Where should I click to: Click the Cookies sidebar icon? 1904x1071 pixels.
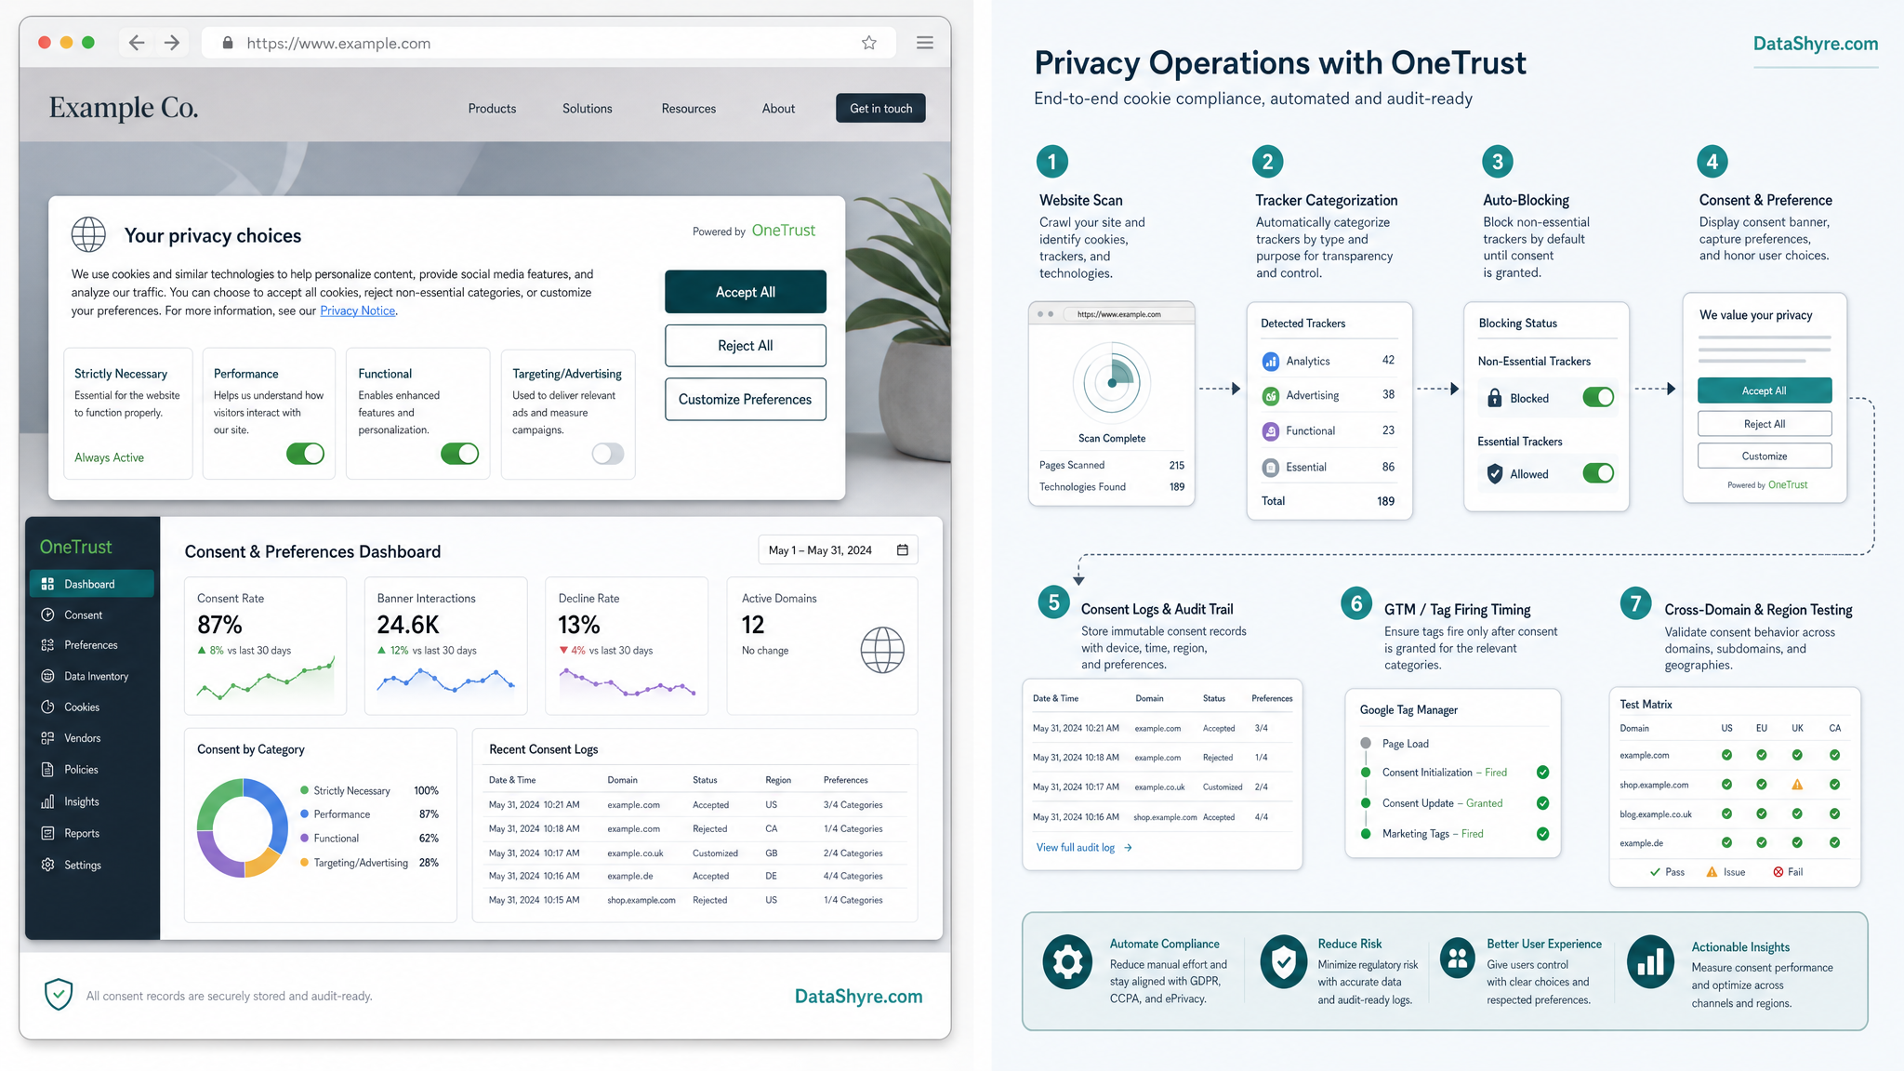tap(47, 707)
